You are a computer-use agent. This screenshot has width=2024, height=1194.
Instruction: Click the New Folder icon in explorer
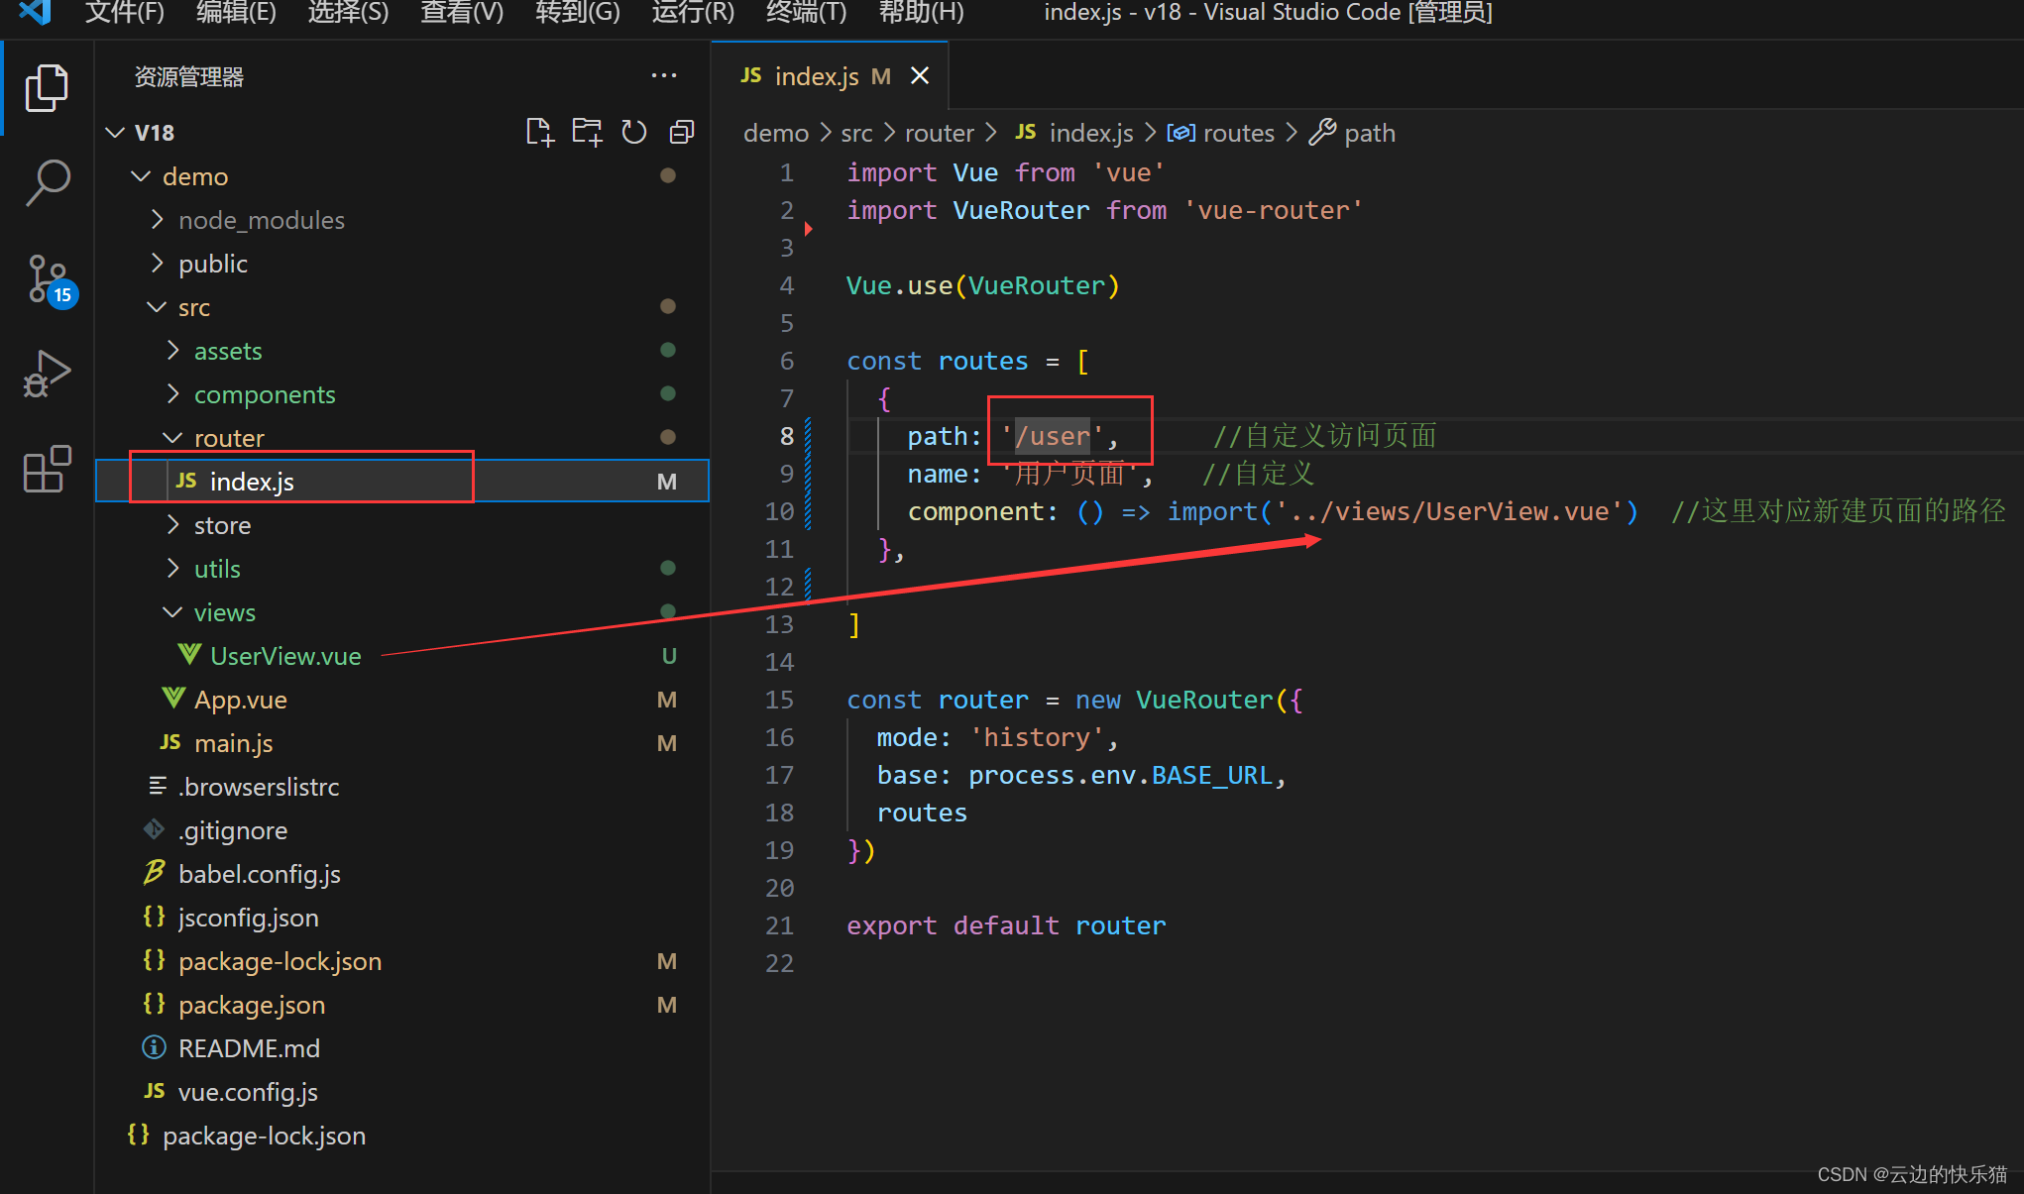[587, 132]
